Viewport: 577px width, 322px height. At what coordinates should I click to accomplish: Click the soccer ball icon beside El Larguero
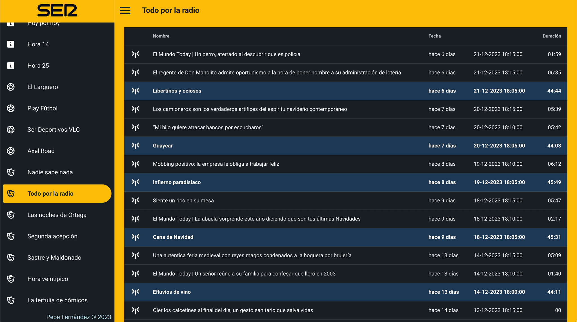[x=11, y=87]
